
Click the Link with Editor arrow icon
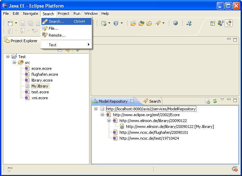point(68,50)
